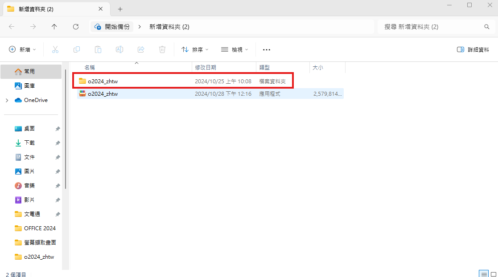Click the Cut scissors icon
Screen dimensions: 498x277
pos(55,49)
